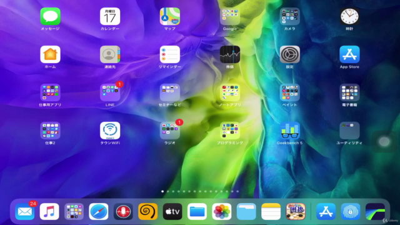Open the 時計 (Clock) app
The image size is (400, 225).
coord(349,17)
